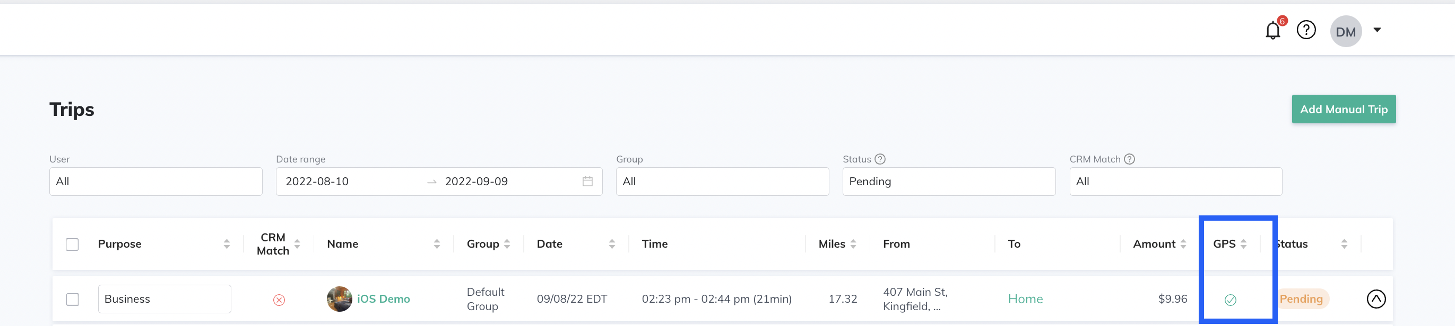This screenshot has width=1455, height=326.
Task: Click the Status filter help icon
Action: pos(880,159)
